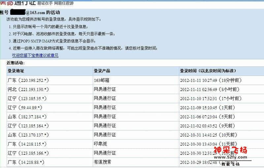Click the @163.com 的活动 account title
The image size is (264, 168).
[43, 13]
